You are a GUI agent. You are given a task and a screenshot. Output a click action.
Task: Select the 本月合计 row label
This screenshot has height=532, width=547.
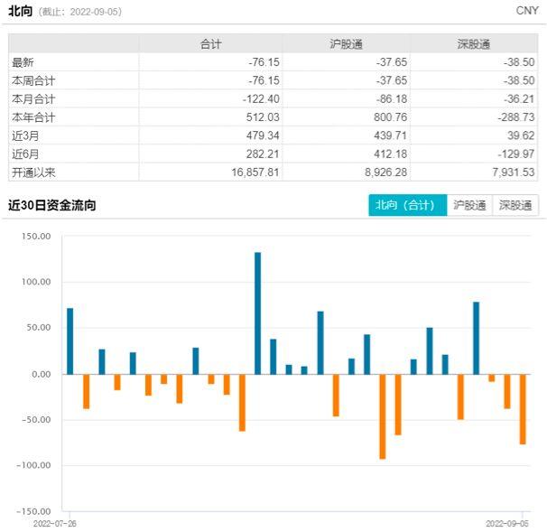coord(33,99)
